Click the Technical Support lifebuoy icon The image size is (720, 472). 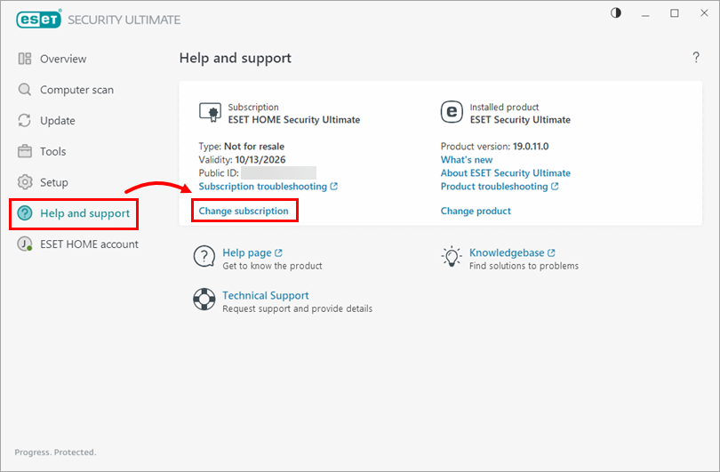204,300
